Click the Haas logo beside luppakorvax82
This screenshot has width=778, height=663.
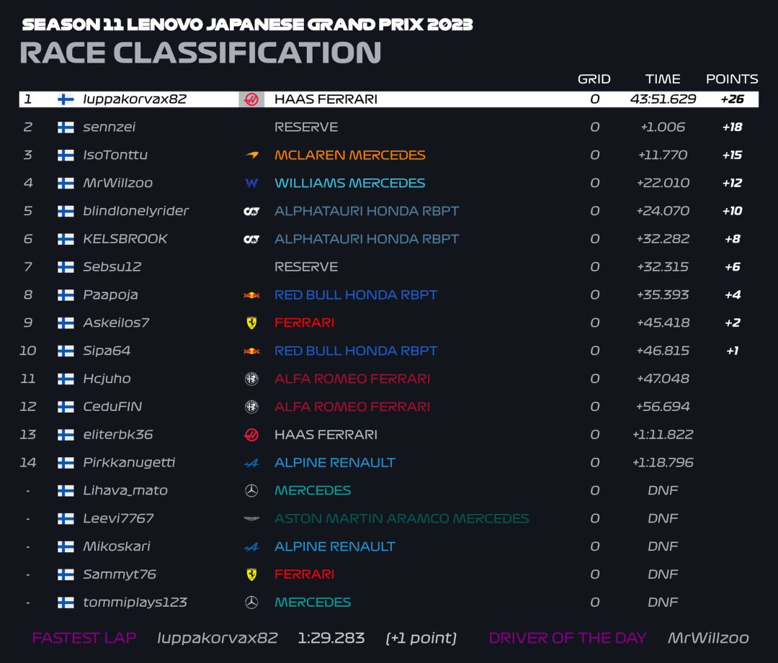coord(251,99)
